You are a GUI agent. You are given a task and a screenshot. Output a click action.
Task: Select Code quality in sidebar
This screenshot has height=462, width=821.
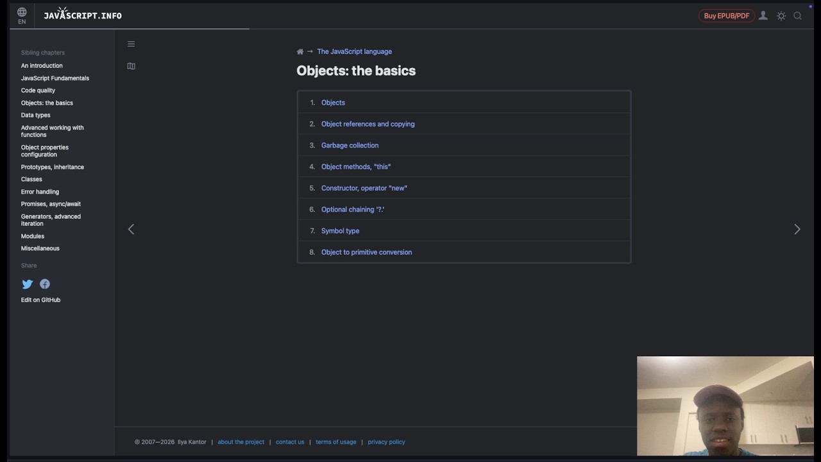pos(38,90)
